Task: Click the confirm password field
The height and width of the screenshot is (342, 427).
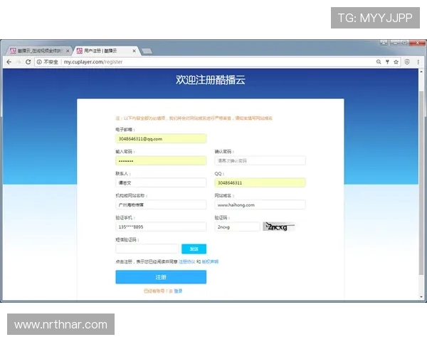Action: coord(260,160)
